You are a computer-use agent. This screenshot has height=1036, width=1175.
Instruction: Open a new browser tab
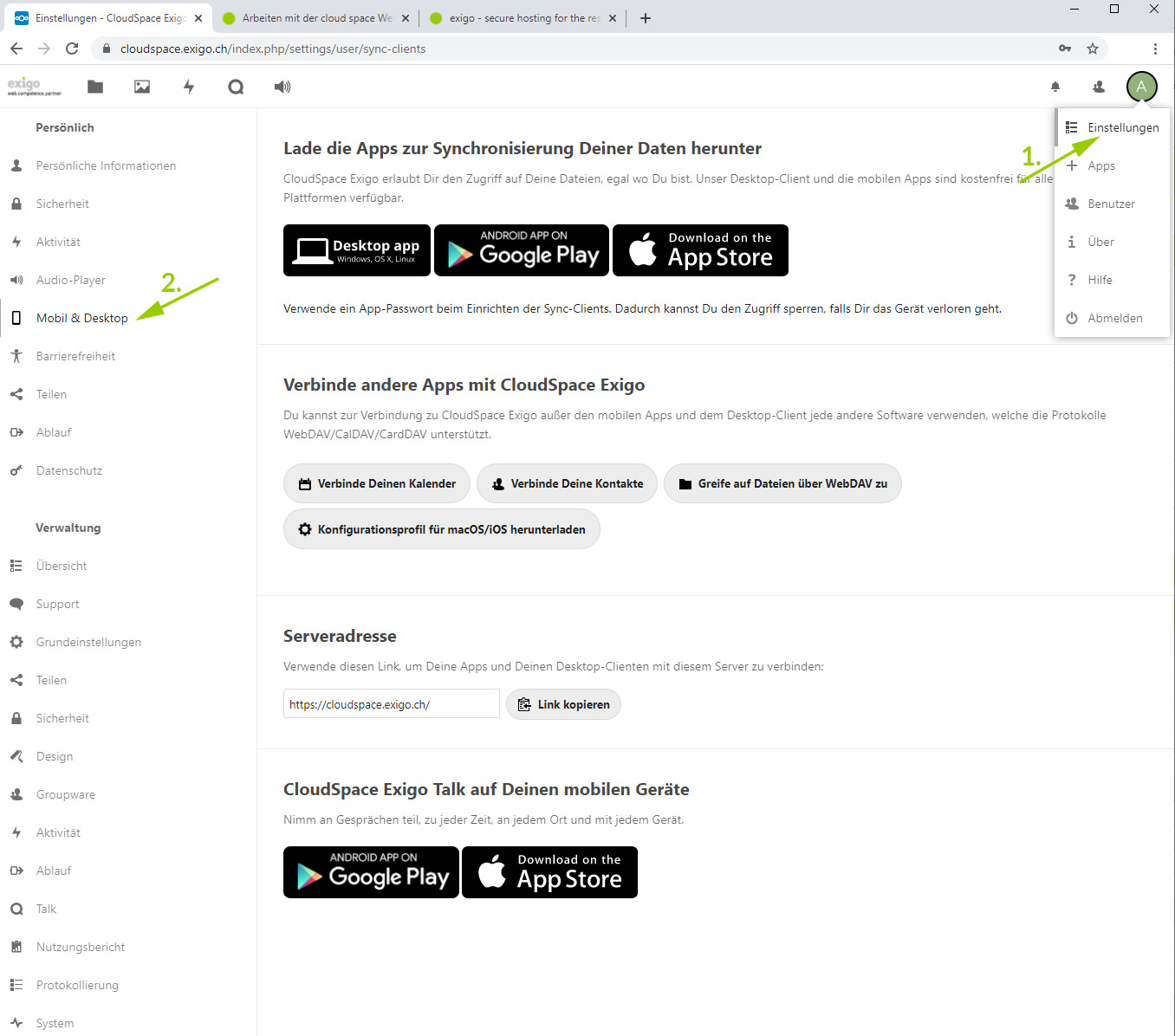(x=646, y=18)
